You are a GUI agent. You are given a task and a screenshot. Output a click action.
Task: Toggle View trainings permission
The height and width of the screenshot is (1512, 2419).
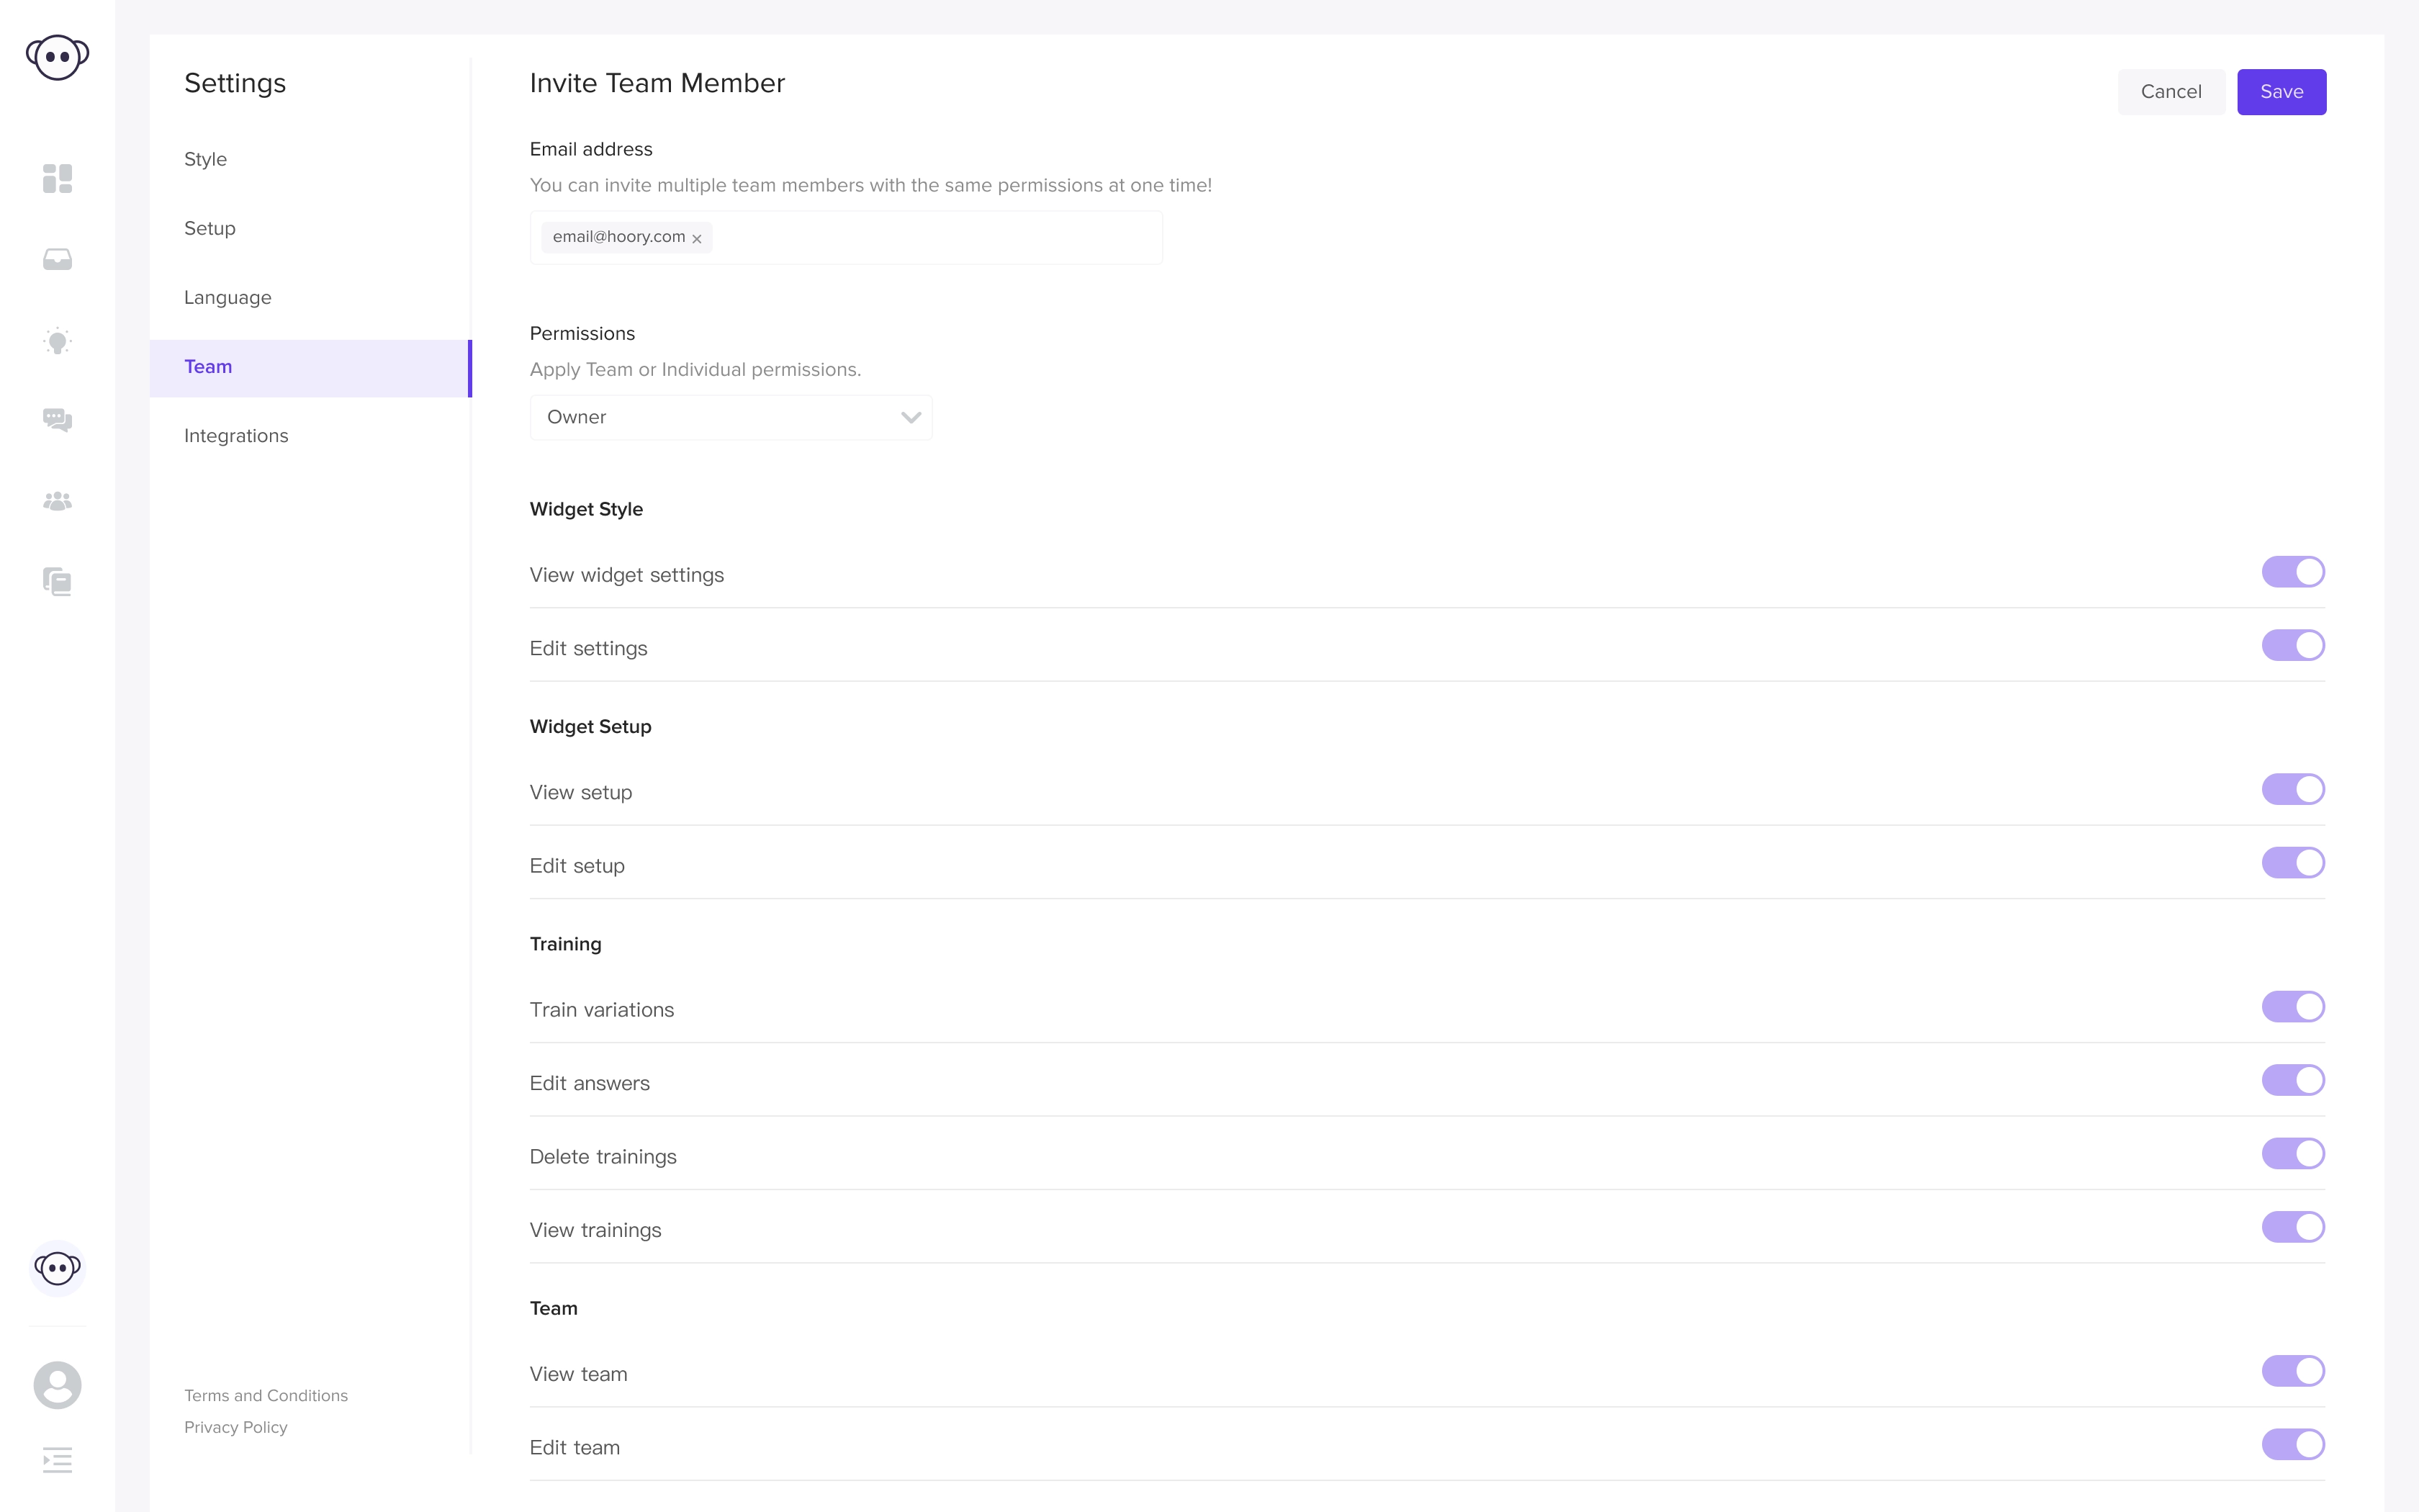click(2293, 1227)
